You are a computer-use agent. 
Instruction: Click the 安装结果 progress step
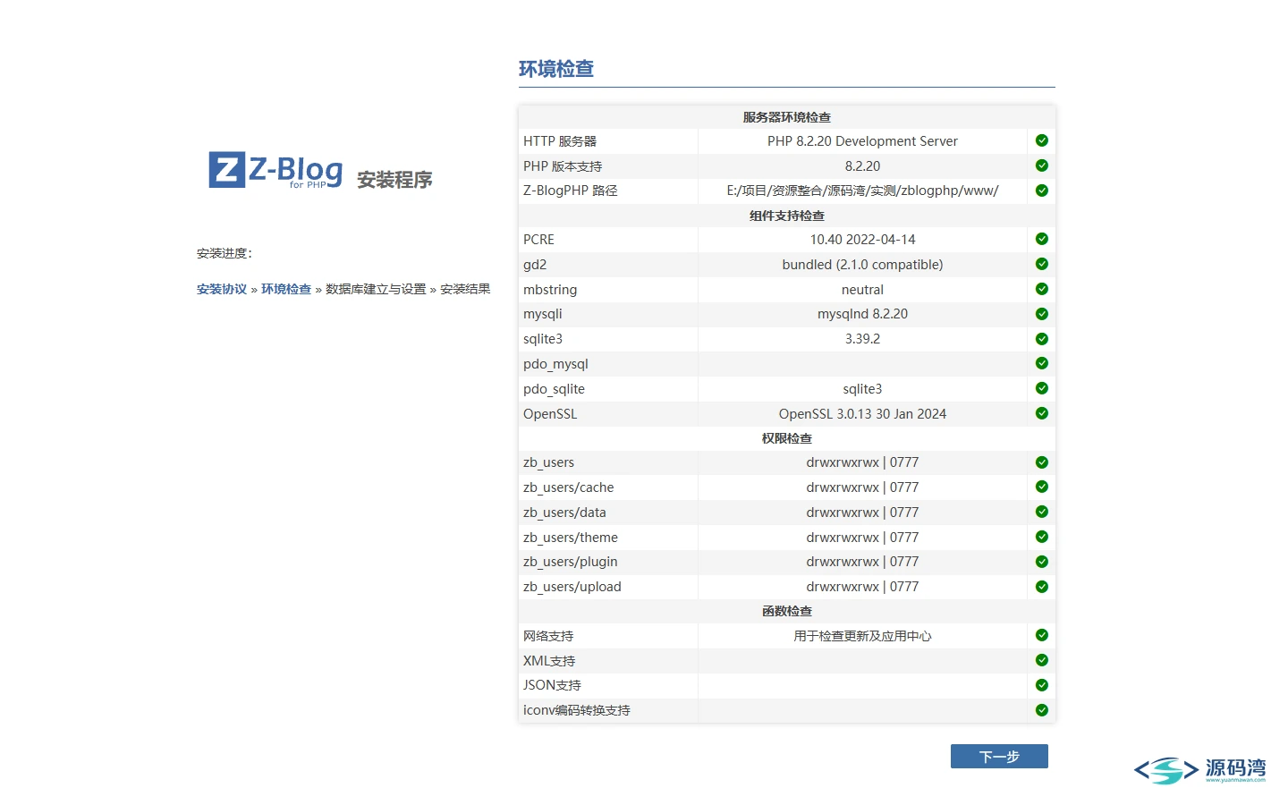[x=465, y=289]
